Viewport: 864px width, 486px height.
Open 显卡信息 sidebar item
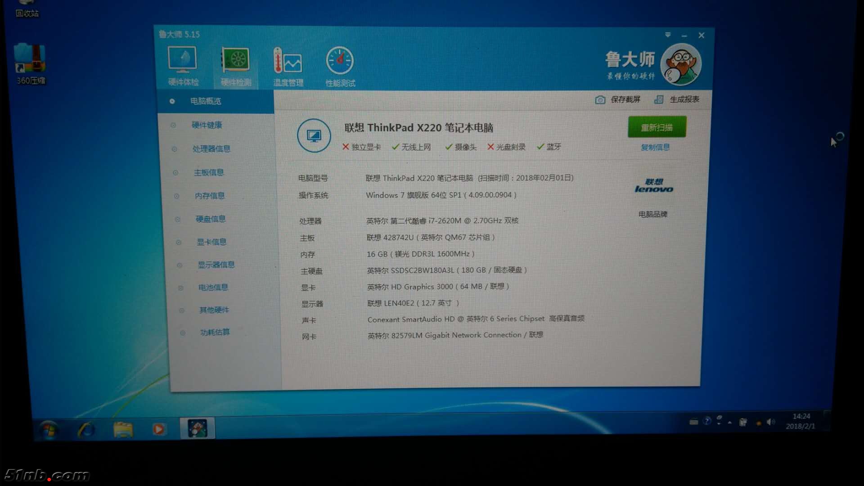pyautogui.click(x=211, y=242)
